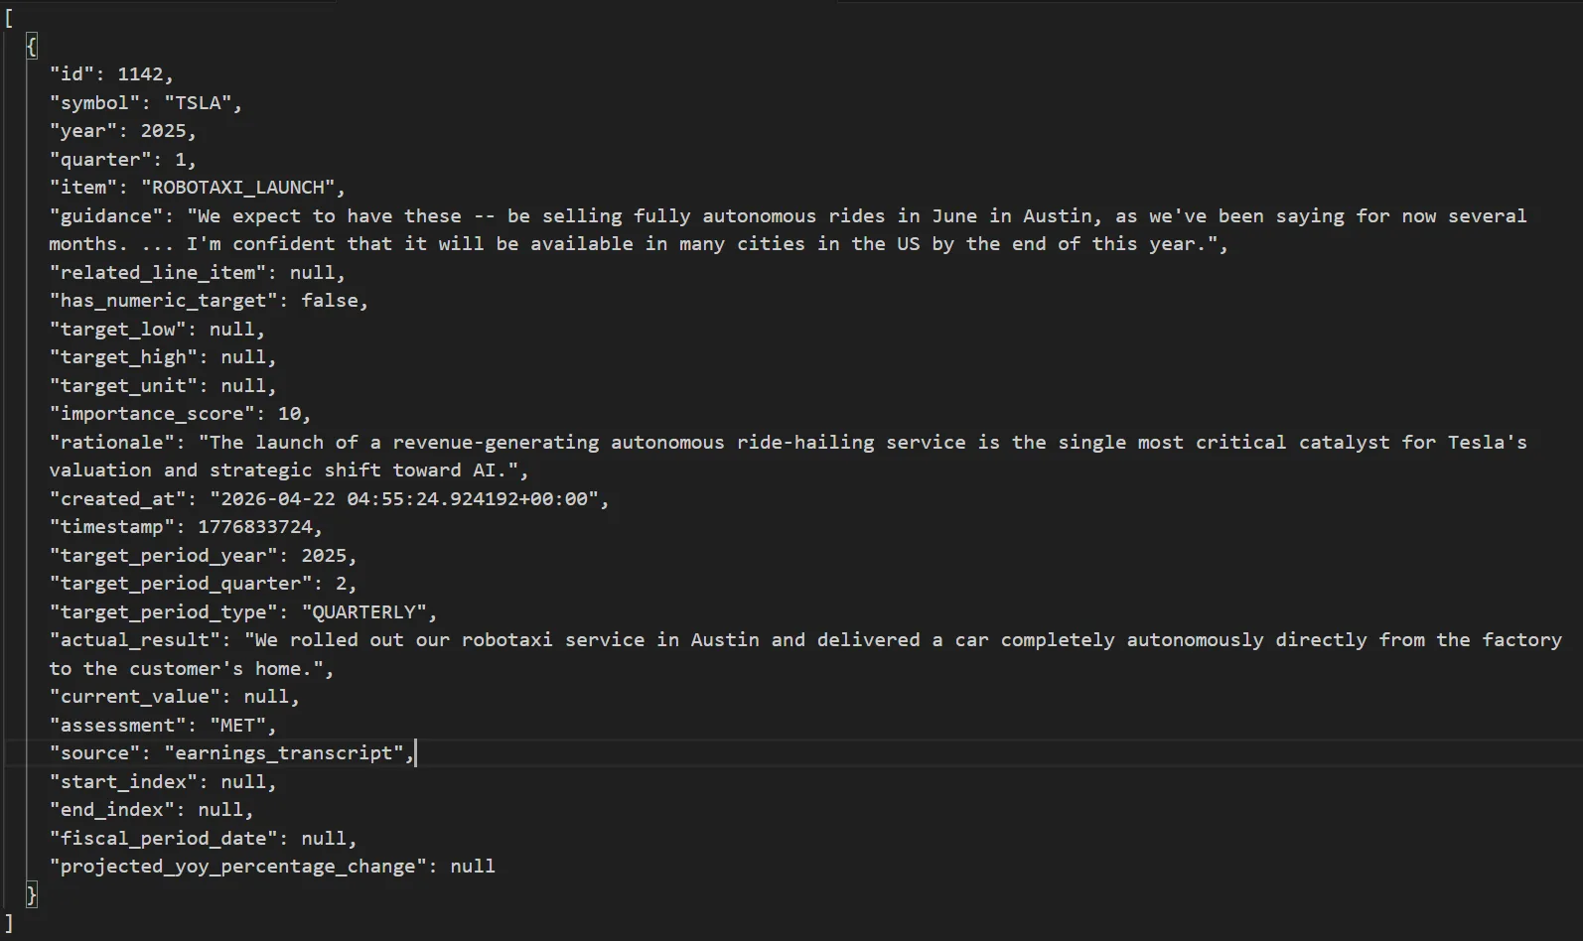Click the closing square bracket "]"
This screenshot has height=941, width=1583.
[x=9, y=923]
